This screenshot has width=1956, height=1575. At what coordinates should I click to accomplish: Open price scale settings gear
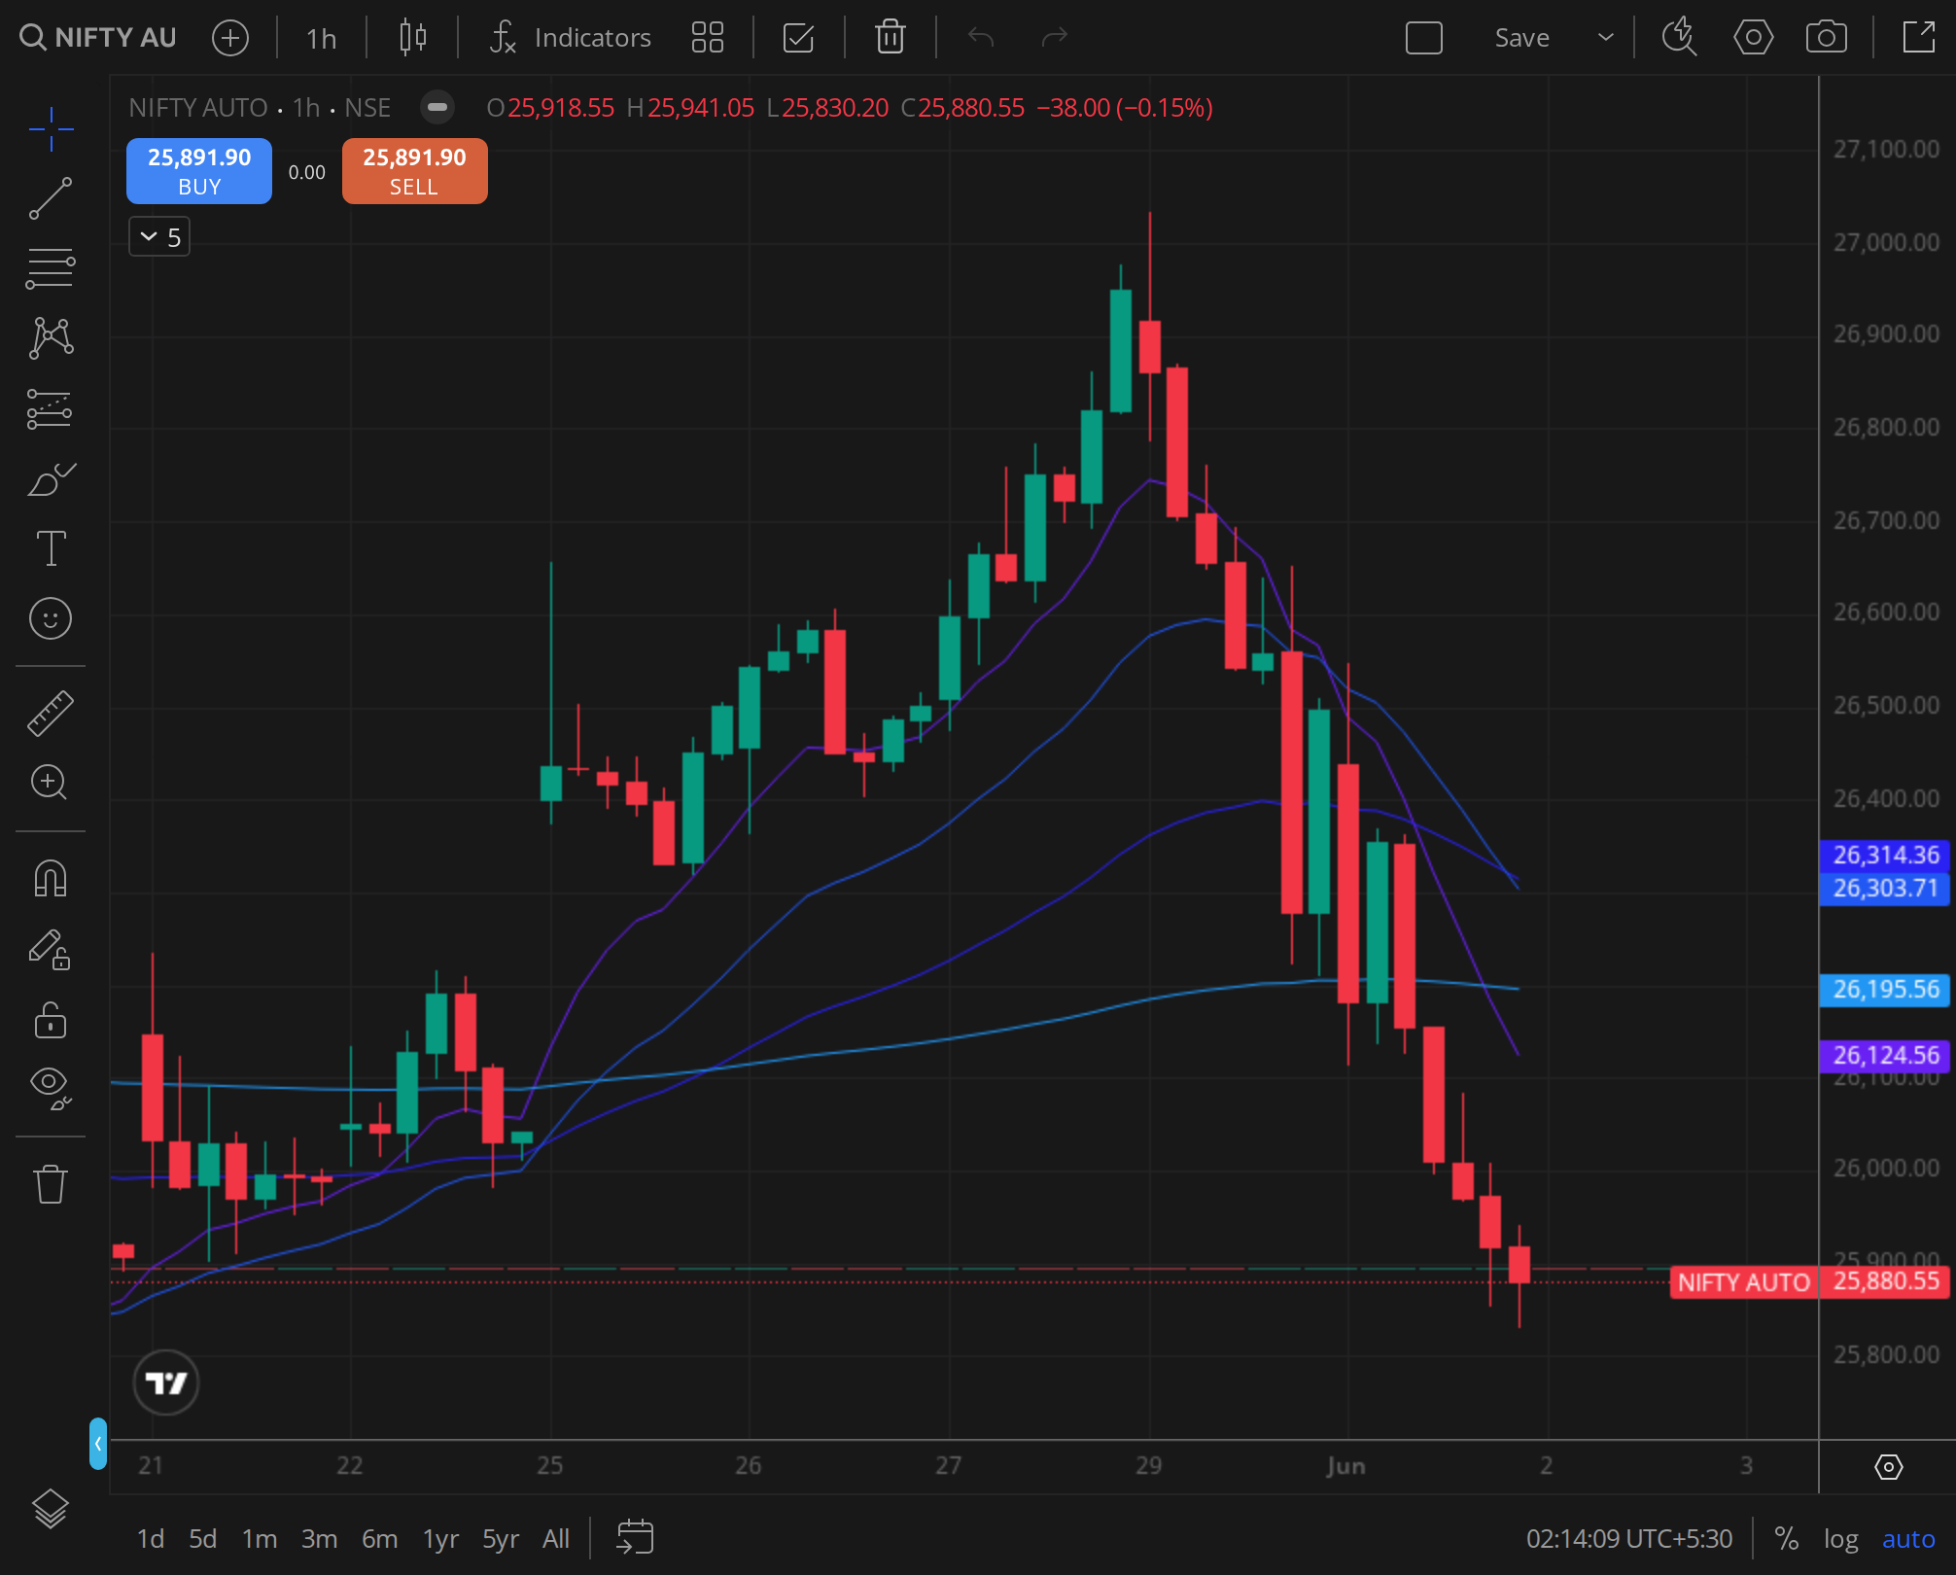(x=1888, y=1467)
